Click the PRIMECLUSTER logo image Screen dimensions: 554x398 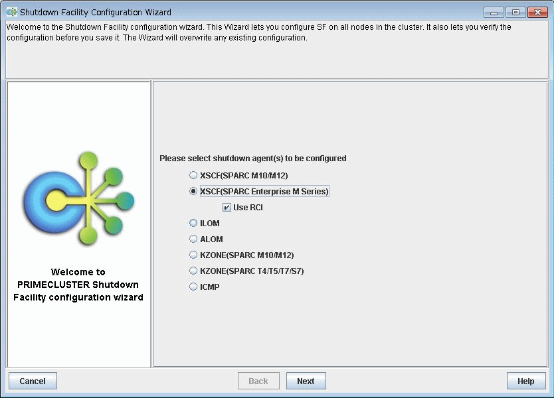[79, 198]
